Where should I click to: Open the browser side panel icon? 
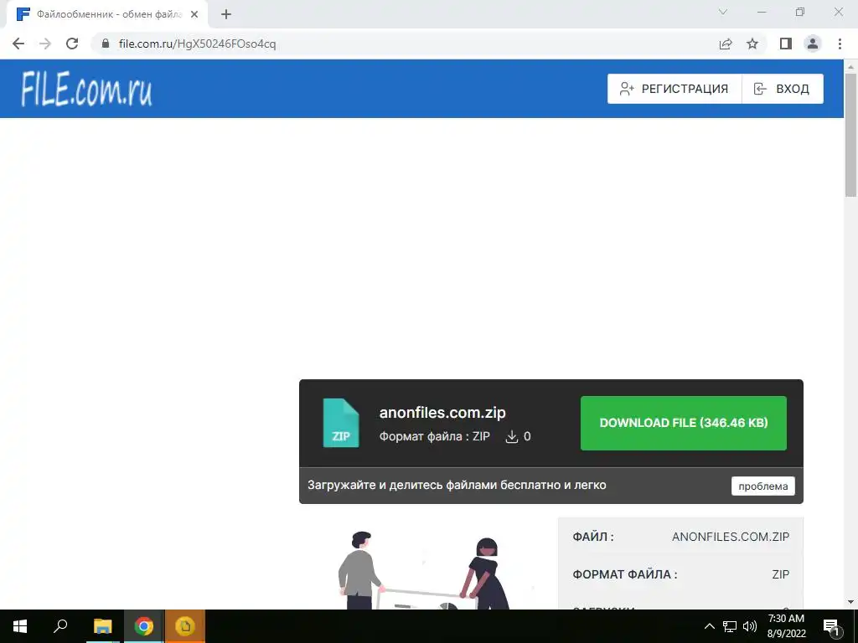tap(786, 44)
